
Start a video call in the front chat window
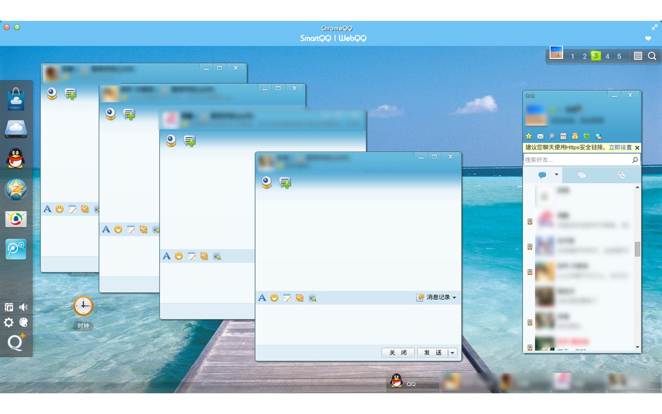coord(266,182)
